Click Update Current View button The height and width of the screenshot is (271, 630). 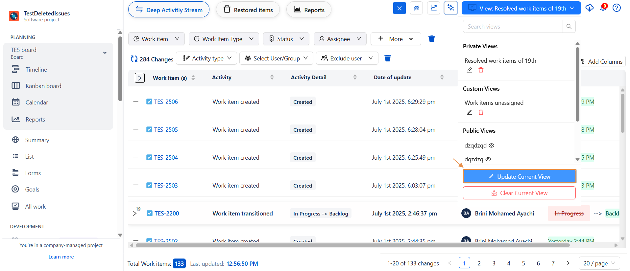pos(519,176)
